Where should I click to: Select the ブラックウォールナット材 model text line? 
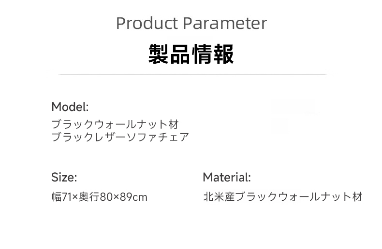(x=116, y=124)
